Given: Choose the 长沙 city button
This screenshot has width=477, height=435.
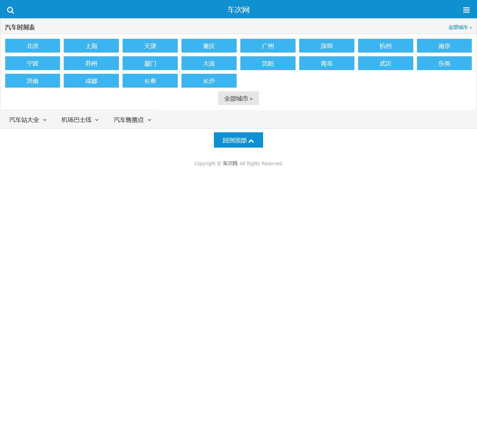Looking at the screenshot, I should pos(209,81).
